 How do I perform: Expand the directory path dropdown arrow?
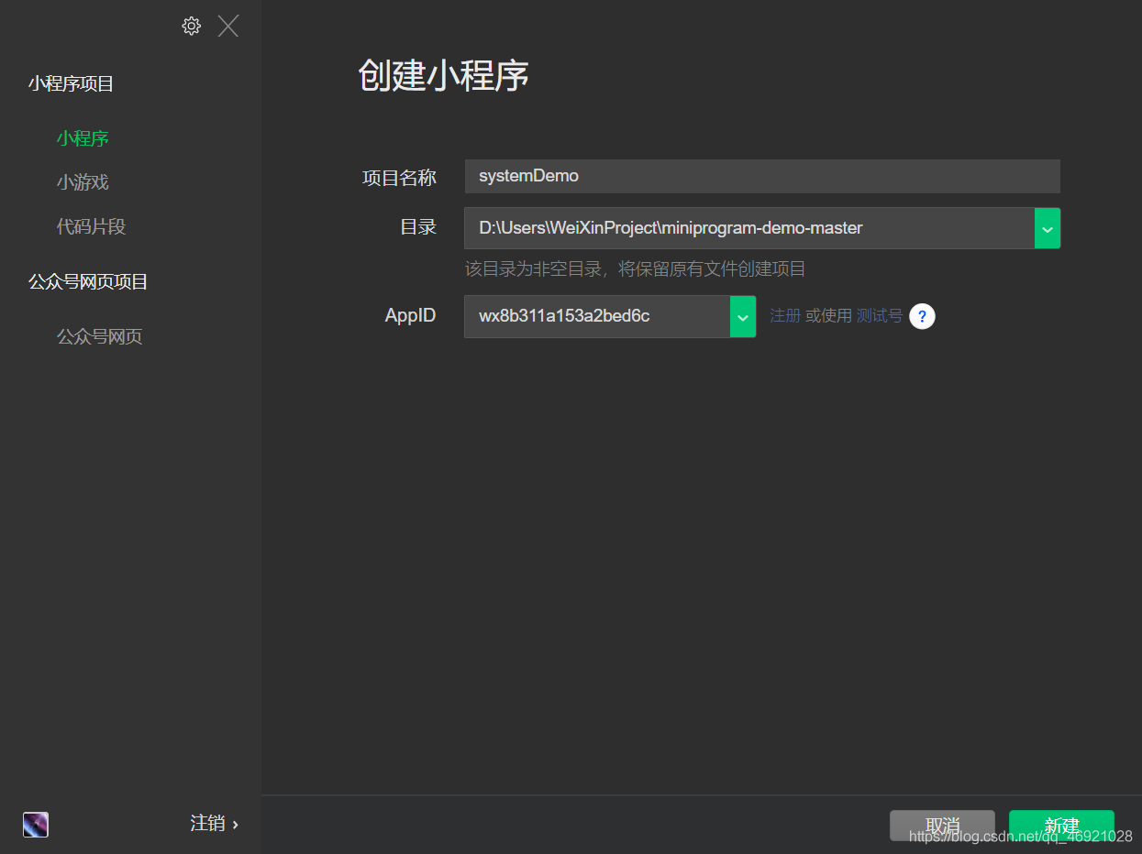[1048, 228]
